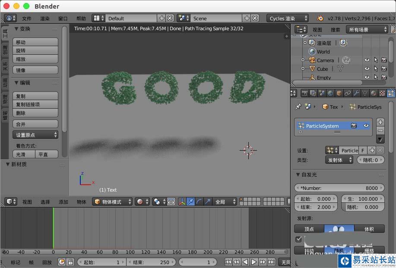Toggle the timeline lock icon
The image size is (396, 268).
coord(70,262)
